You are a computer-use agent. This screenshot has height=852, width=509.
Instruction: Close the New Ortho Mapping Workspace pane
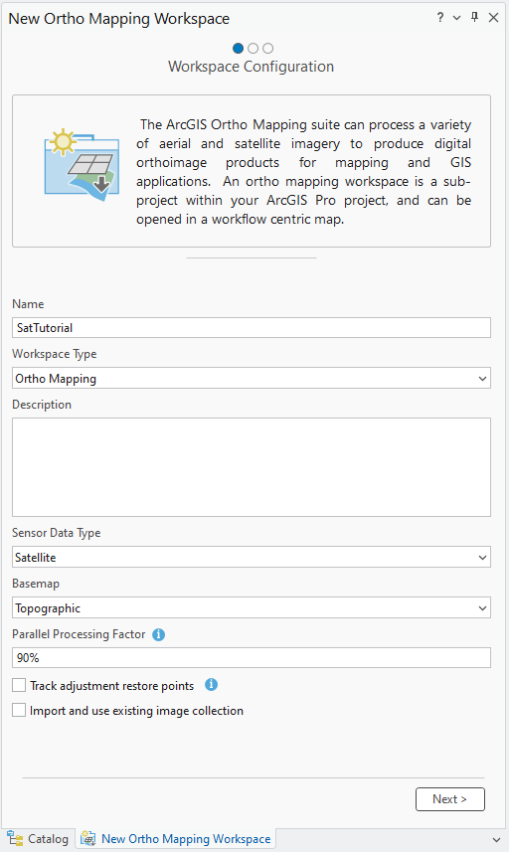(493, 17)
